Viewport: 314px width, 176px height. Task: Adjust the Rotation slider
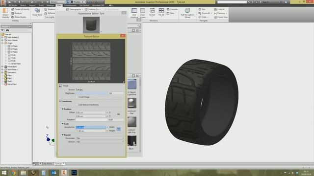92,120
